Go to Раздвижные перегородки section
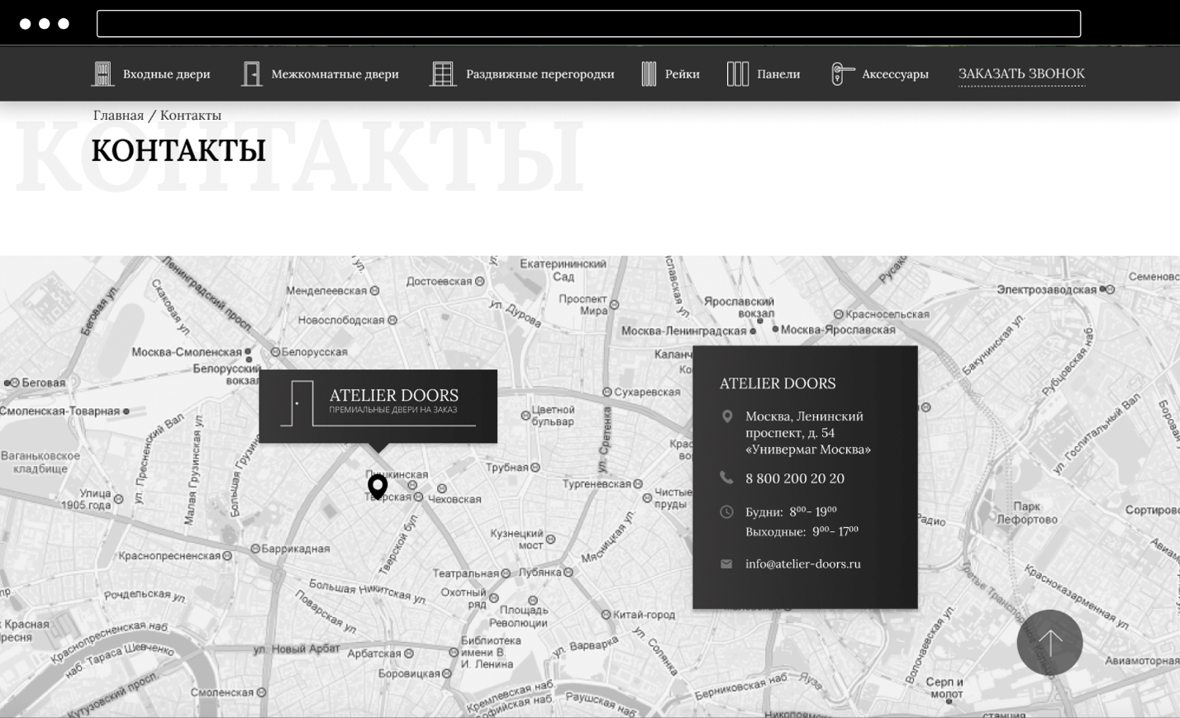 [x=540, y=74]
